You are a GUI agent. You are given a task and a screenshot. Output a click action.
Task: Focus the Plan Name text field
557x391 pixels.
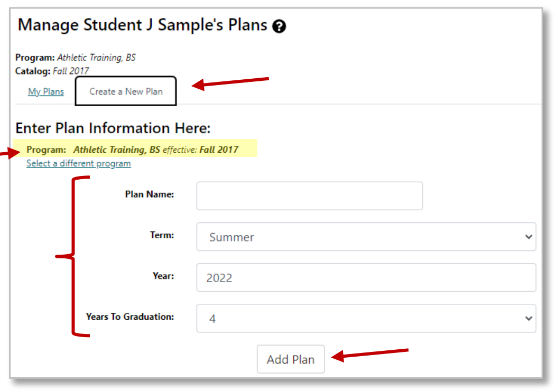(309, 196)
